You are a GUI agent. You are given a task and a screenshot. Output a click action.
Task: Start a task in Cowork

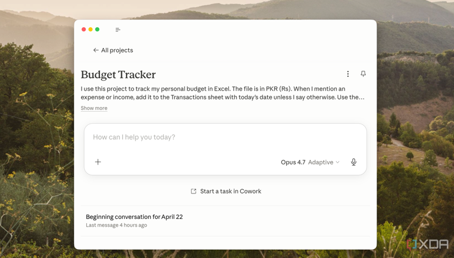tap(230, 191)
